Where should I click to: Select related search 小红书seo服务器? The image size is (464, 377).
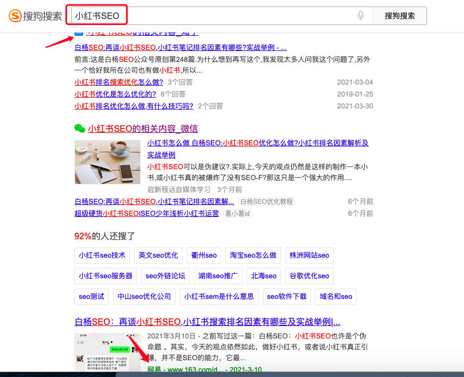[x=105, y=276]
